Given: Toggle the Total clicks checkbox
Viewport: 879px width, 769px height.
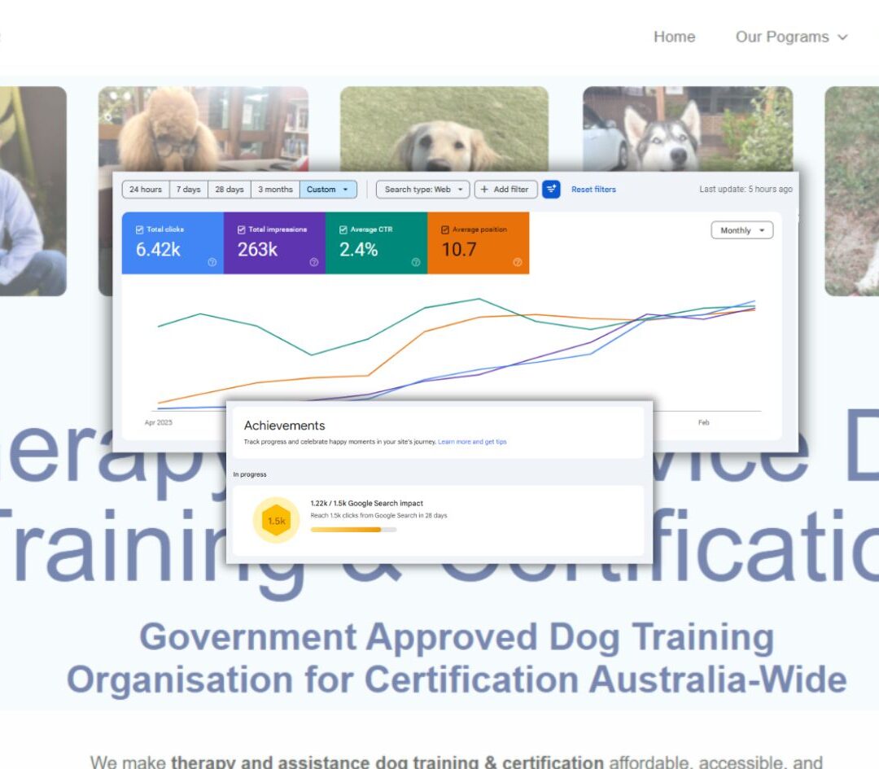Looking at the screenshot, I should 140,229.
